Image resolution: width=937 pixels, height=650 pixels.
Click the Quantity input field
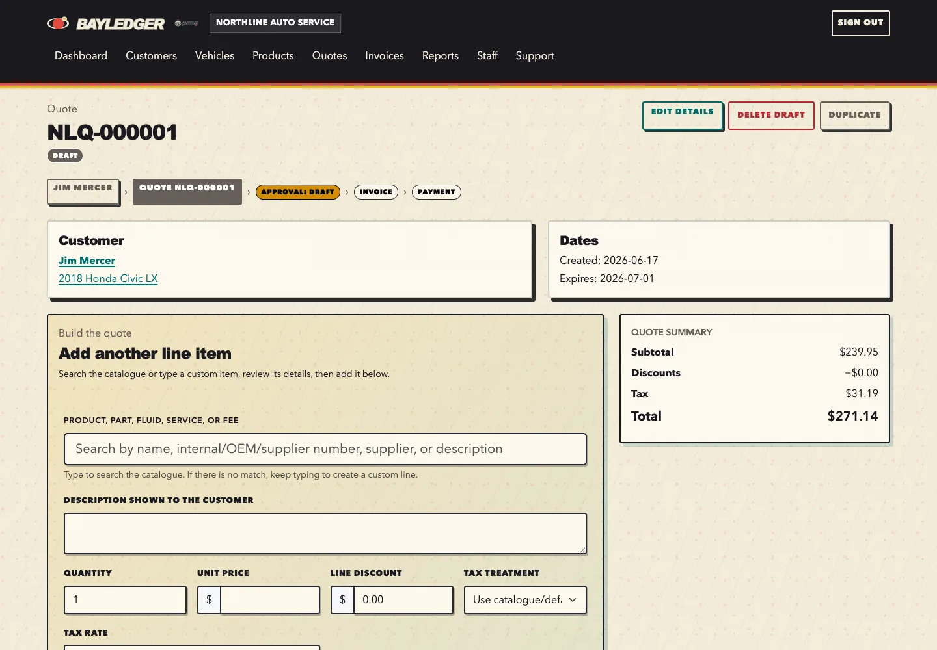(x=125, y=600)
